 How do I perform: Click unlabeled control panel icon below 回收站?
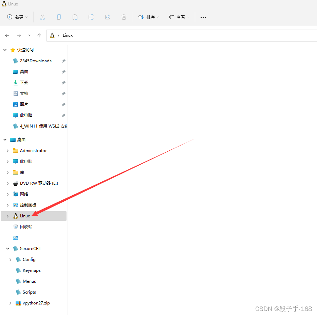pos(16,238)
